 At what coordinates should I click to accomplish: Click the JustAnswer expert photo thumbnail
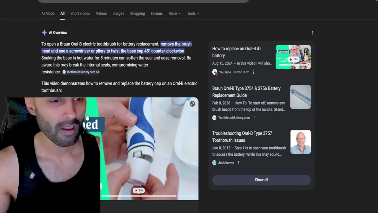coord(300,142)
